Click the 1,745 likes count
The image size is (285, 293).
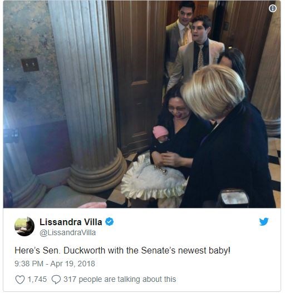pos(37,279)
